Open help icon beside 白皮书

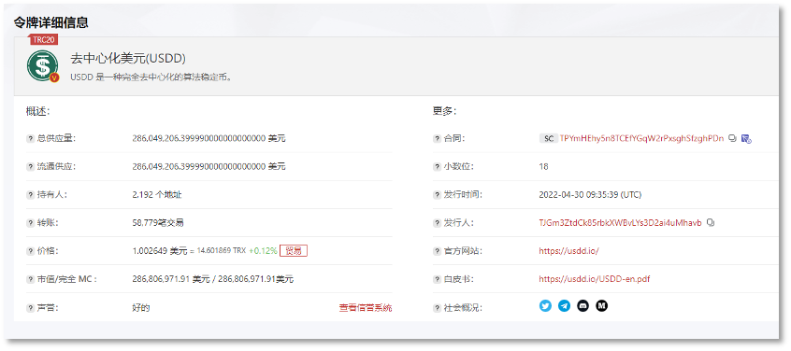pyautogui.click(x=437, y=279)
